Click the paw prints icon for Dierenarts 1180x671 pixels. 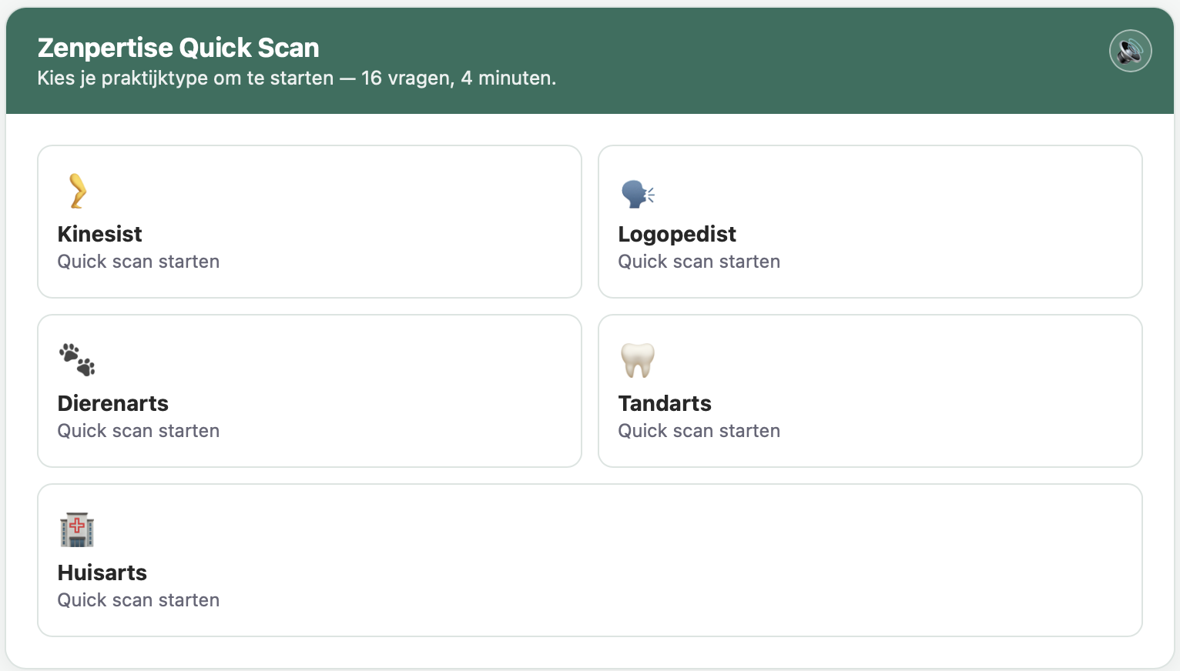point(77,359)
